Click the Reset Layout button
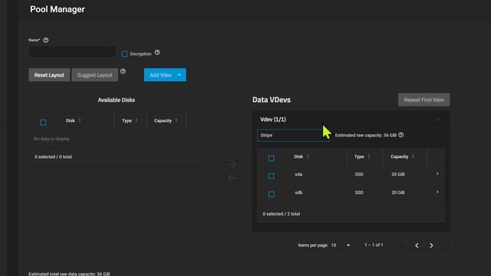This screenshot has height=276, width=491. [49, 75]
